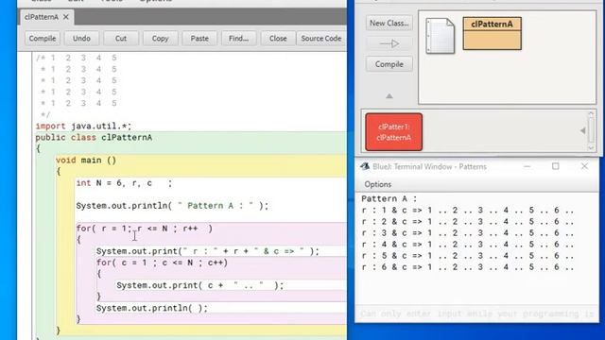Click the left arrow beside object bench

[x=582, y=131]
